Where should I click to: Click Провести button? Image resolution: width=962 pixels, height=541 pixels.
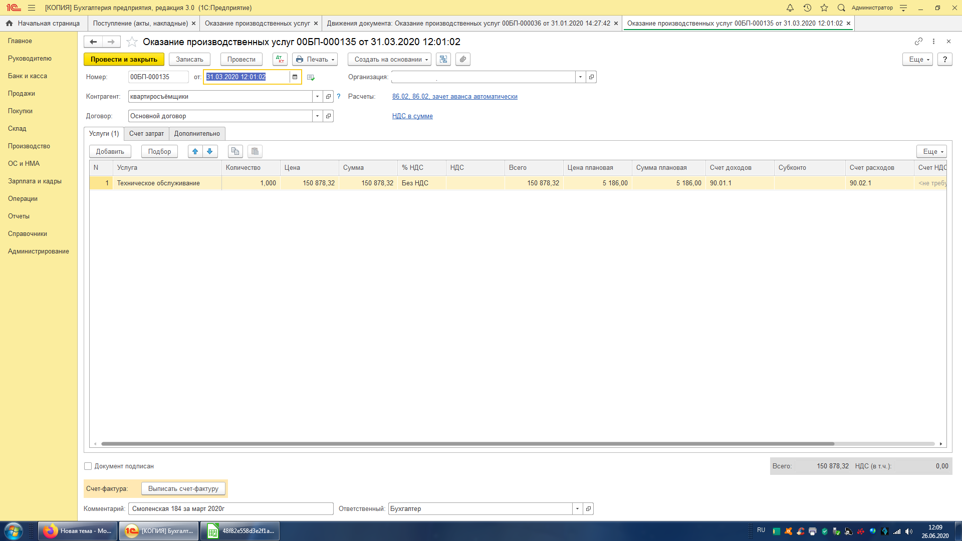[241, 59]
